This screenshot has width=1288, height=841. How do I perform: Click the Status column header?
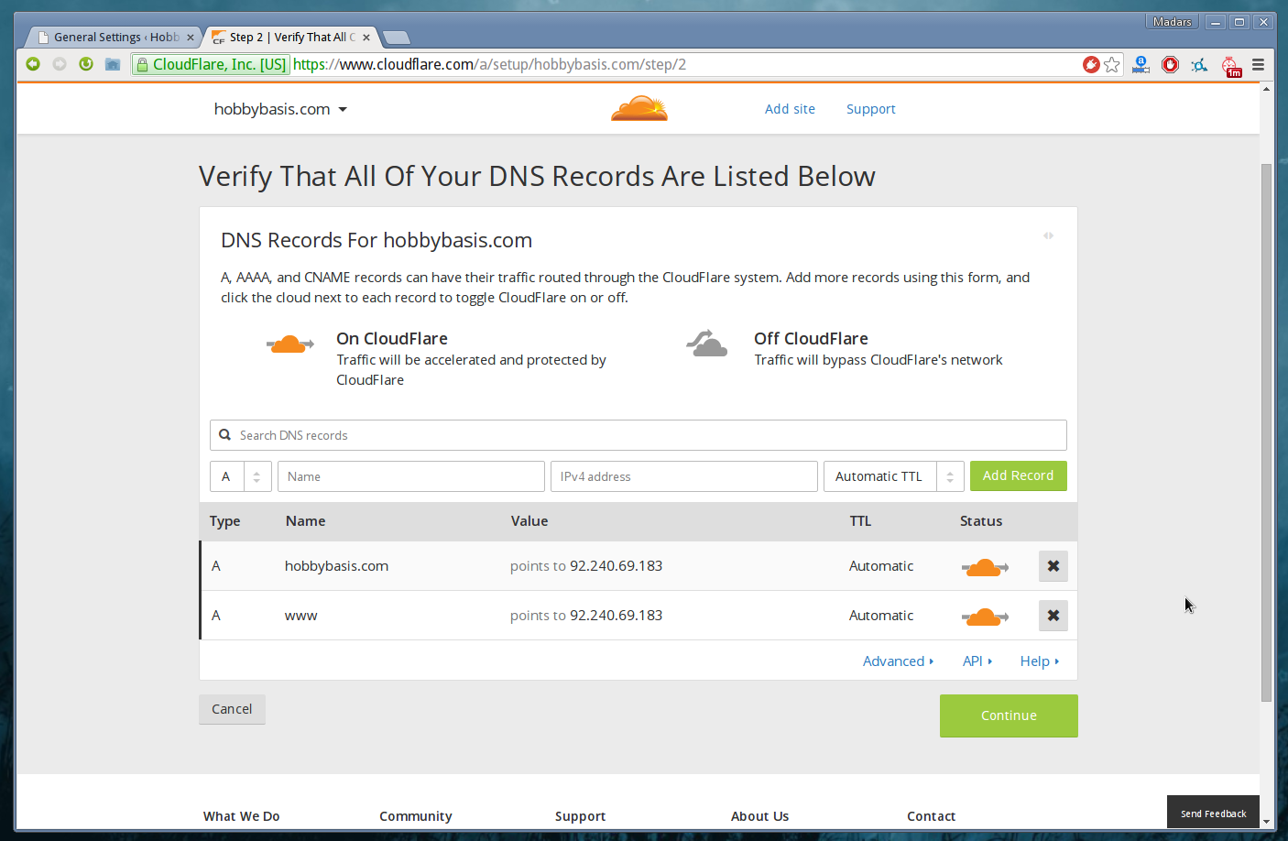981,521
